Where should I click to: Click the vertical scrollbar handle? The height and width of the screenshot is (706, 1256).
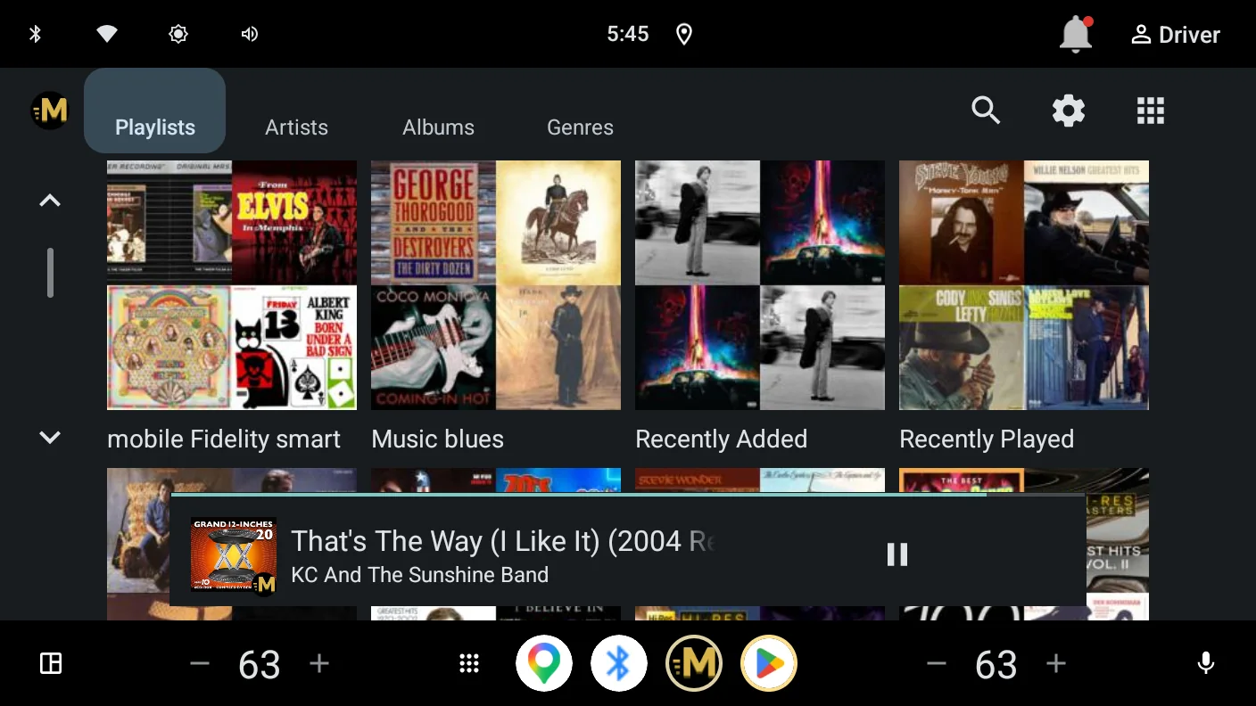coord(50,273)
